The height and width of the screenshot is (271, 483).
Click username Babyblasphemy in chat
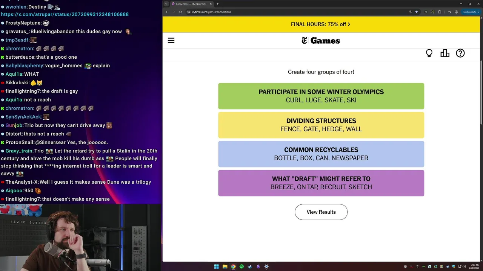pyautogui.click(x=25, y=65)
